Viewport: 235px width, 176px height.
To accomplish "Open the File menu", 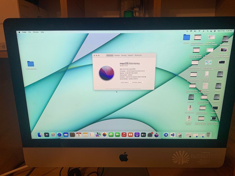I will 29,32.
